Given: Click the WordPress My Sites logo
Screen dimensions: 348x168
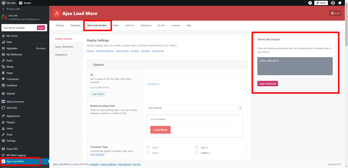Looking at the screenshot, I should tap(3, 3).
